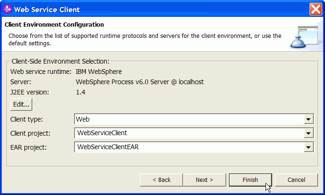Advance the wizard with Next button
This screenshot has width=325, height=195.
click(x=204, y=180)
